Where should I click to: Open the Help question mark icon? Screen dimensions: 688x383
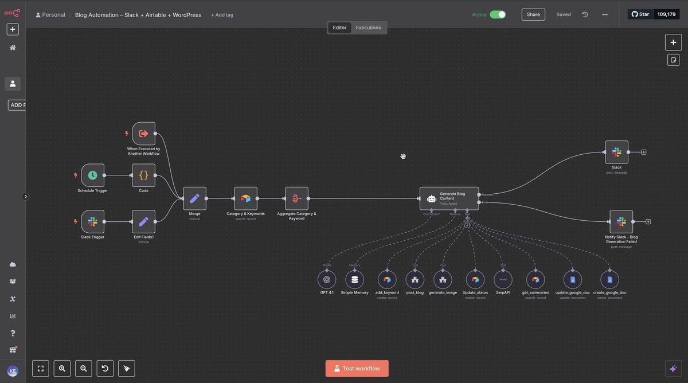(x=13, y=333)
